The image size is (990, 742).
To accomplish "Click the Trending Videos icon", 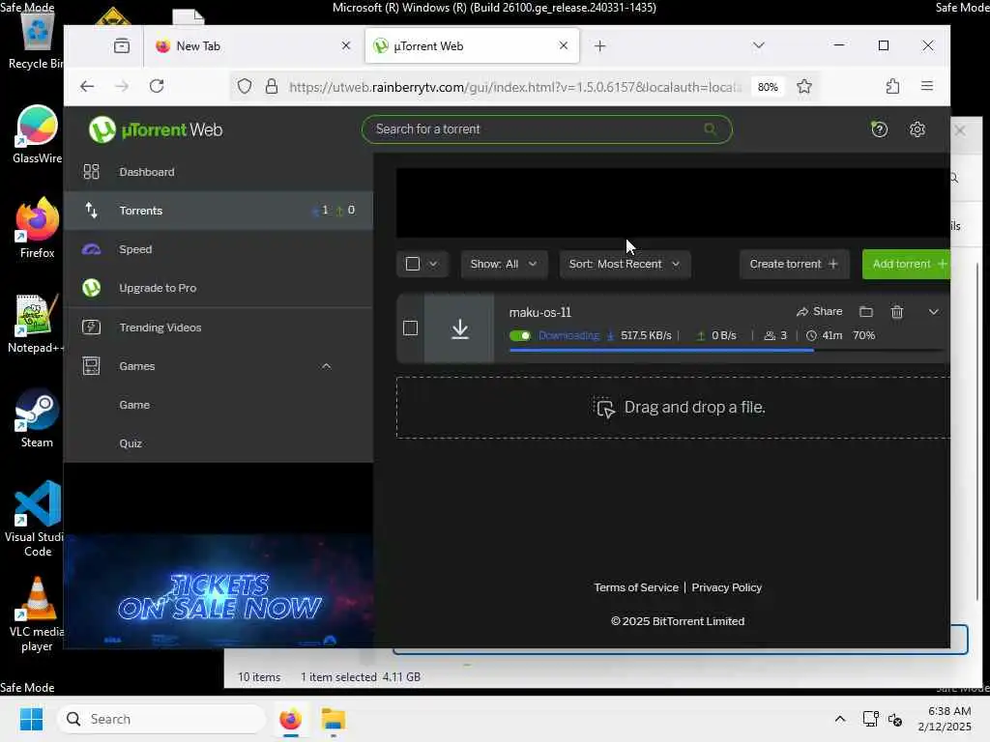I will (x=92, y=327).
